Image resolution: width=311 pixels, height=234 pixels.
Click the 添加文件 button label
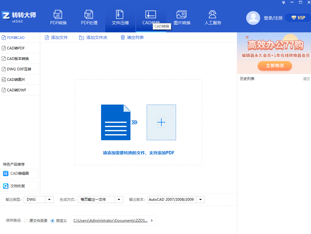coord(59,38)
